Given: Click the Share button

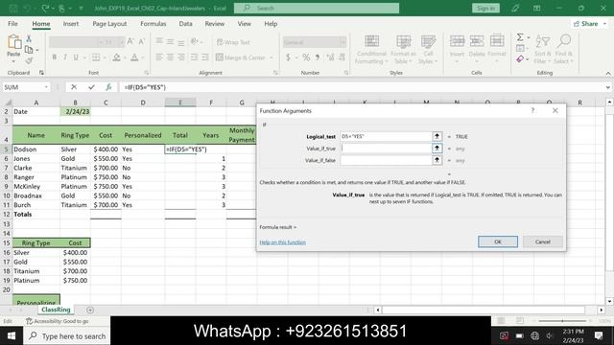Looking at the screenshot, I should point(589,24).
